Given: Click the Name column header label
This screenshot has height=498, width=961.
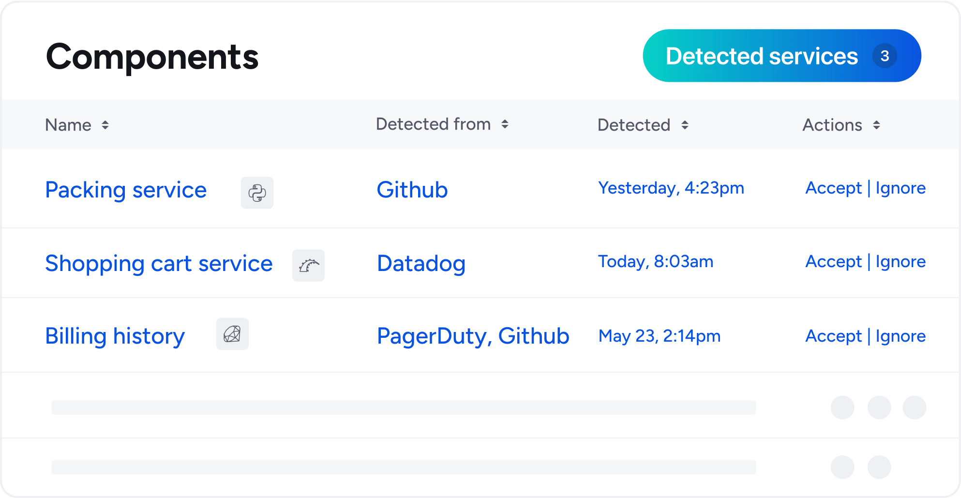Looking at the screenshot, I should coord(68,125).
